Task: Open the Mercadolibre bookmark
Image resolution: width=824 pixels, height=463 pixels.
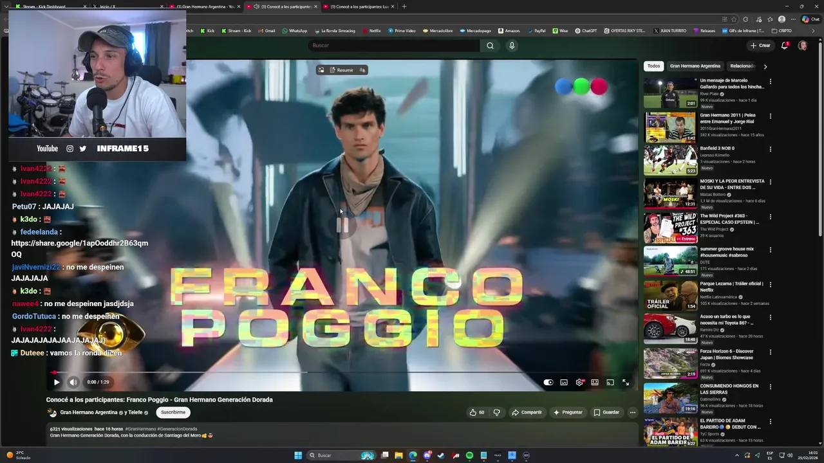Action: click(x=437, y=30)
